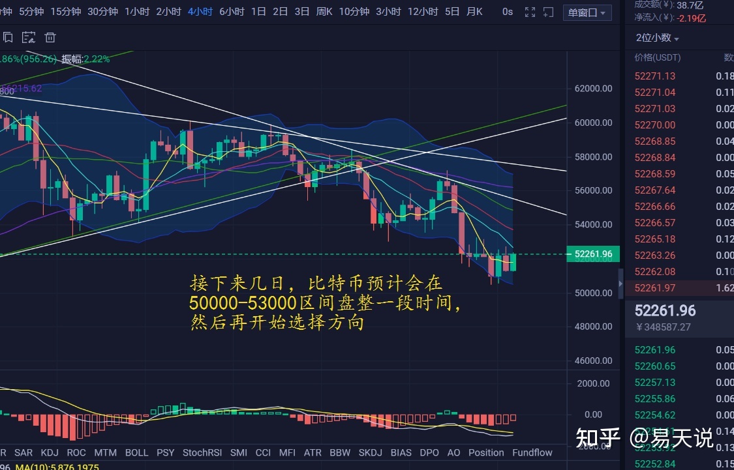Switch to the 2小时 timeframe
Image resolution: width=734 pixels, height=470 pixels.
168,12
